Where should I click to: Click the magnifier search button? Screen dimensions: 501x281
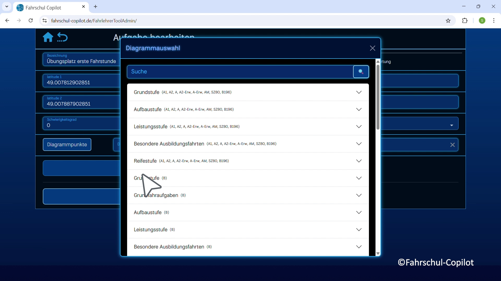[361, 72]
